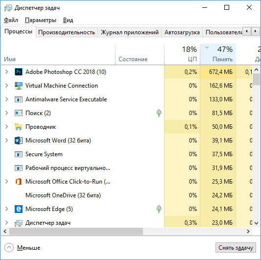Switch to the Производительность tab
The width and height of the screenshot is (261, 260).
pyautogui.click(x=67, y=32)
